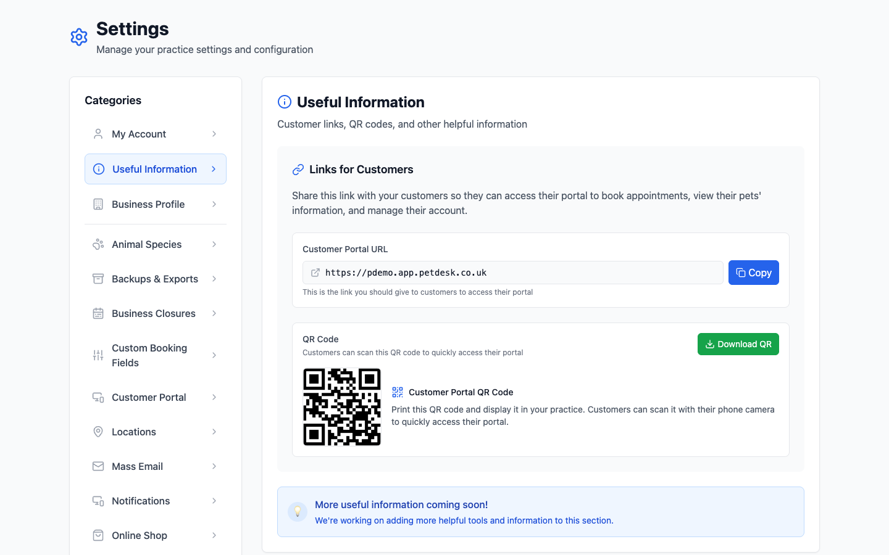The height and width of the screenshot is (555, 889).
Task: Click the Settings gear icon
Action: click(x=79, y=37)
